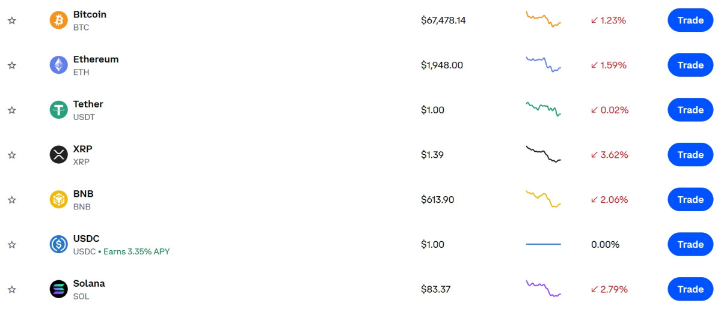Toggle the watchlist star for Ethereum
Viewport: 721px width, 315px height.
(11, 65)
